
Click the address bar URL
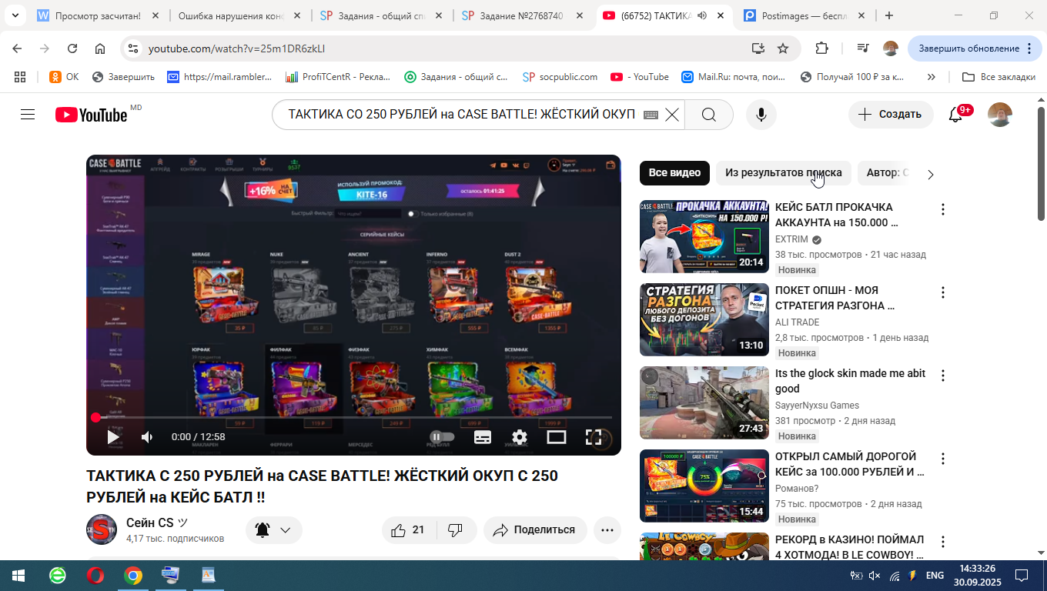point(237,48)
